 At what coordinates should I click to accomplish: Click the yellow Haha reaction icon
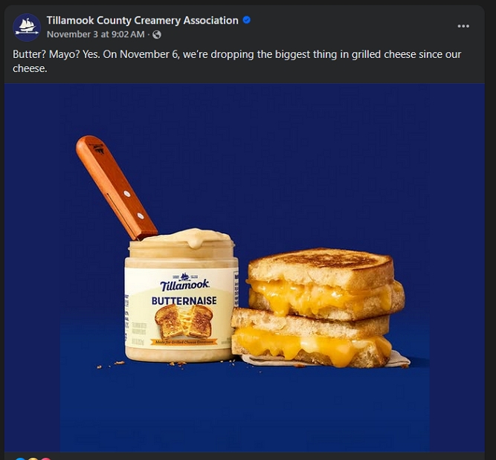click(x=33, y=459)
